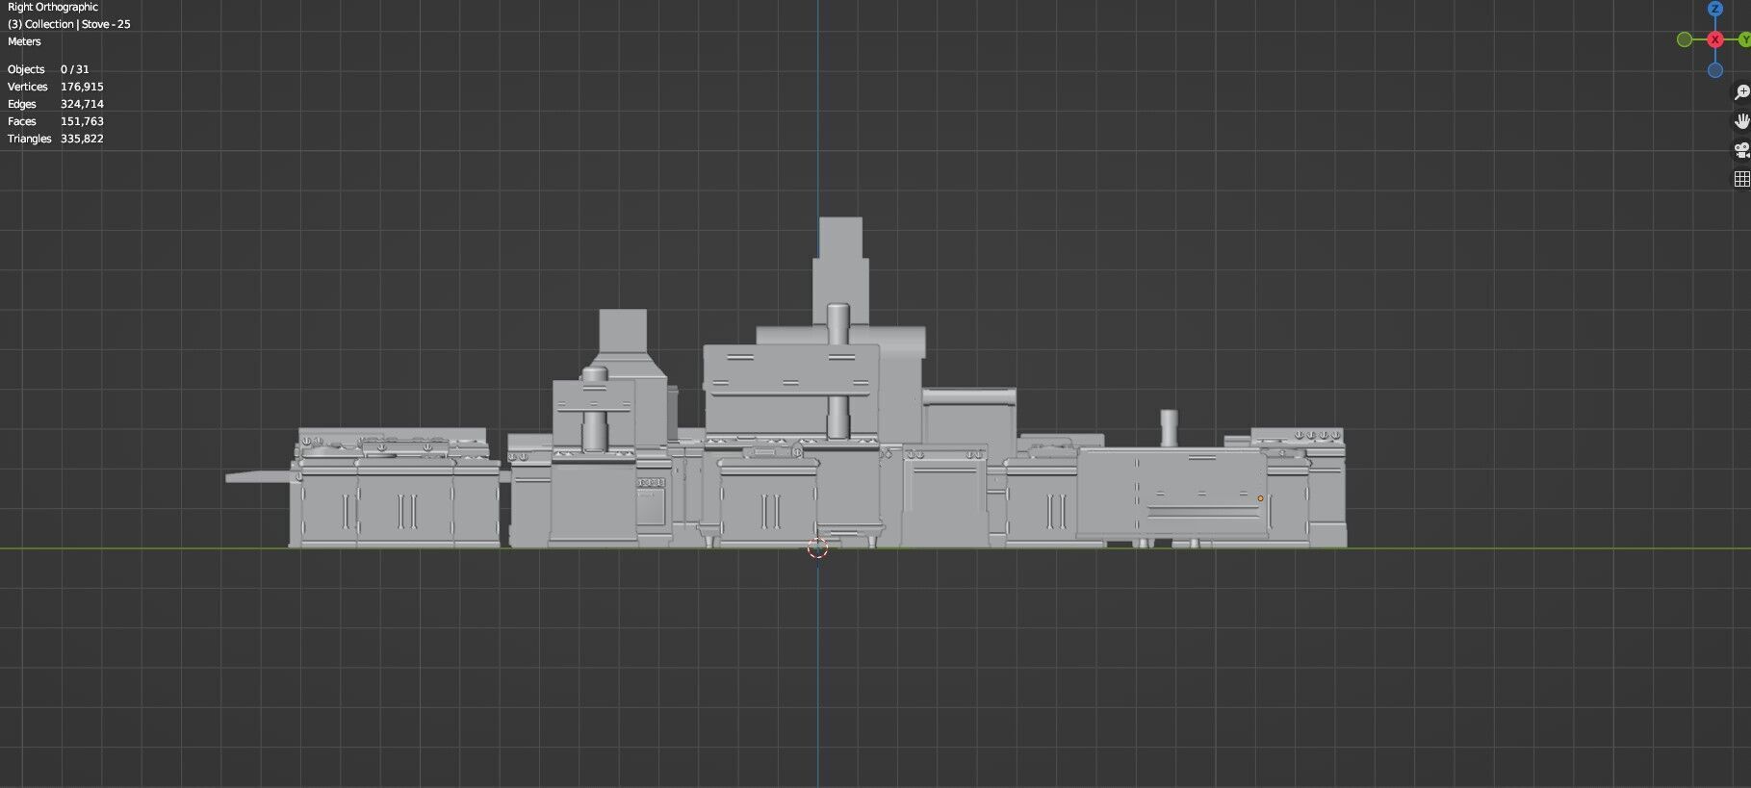Image resolution: width=1751 pixels, height=788 pixels.
Task: Click the Faces count '151,763'
Action: coord(82,121)
